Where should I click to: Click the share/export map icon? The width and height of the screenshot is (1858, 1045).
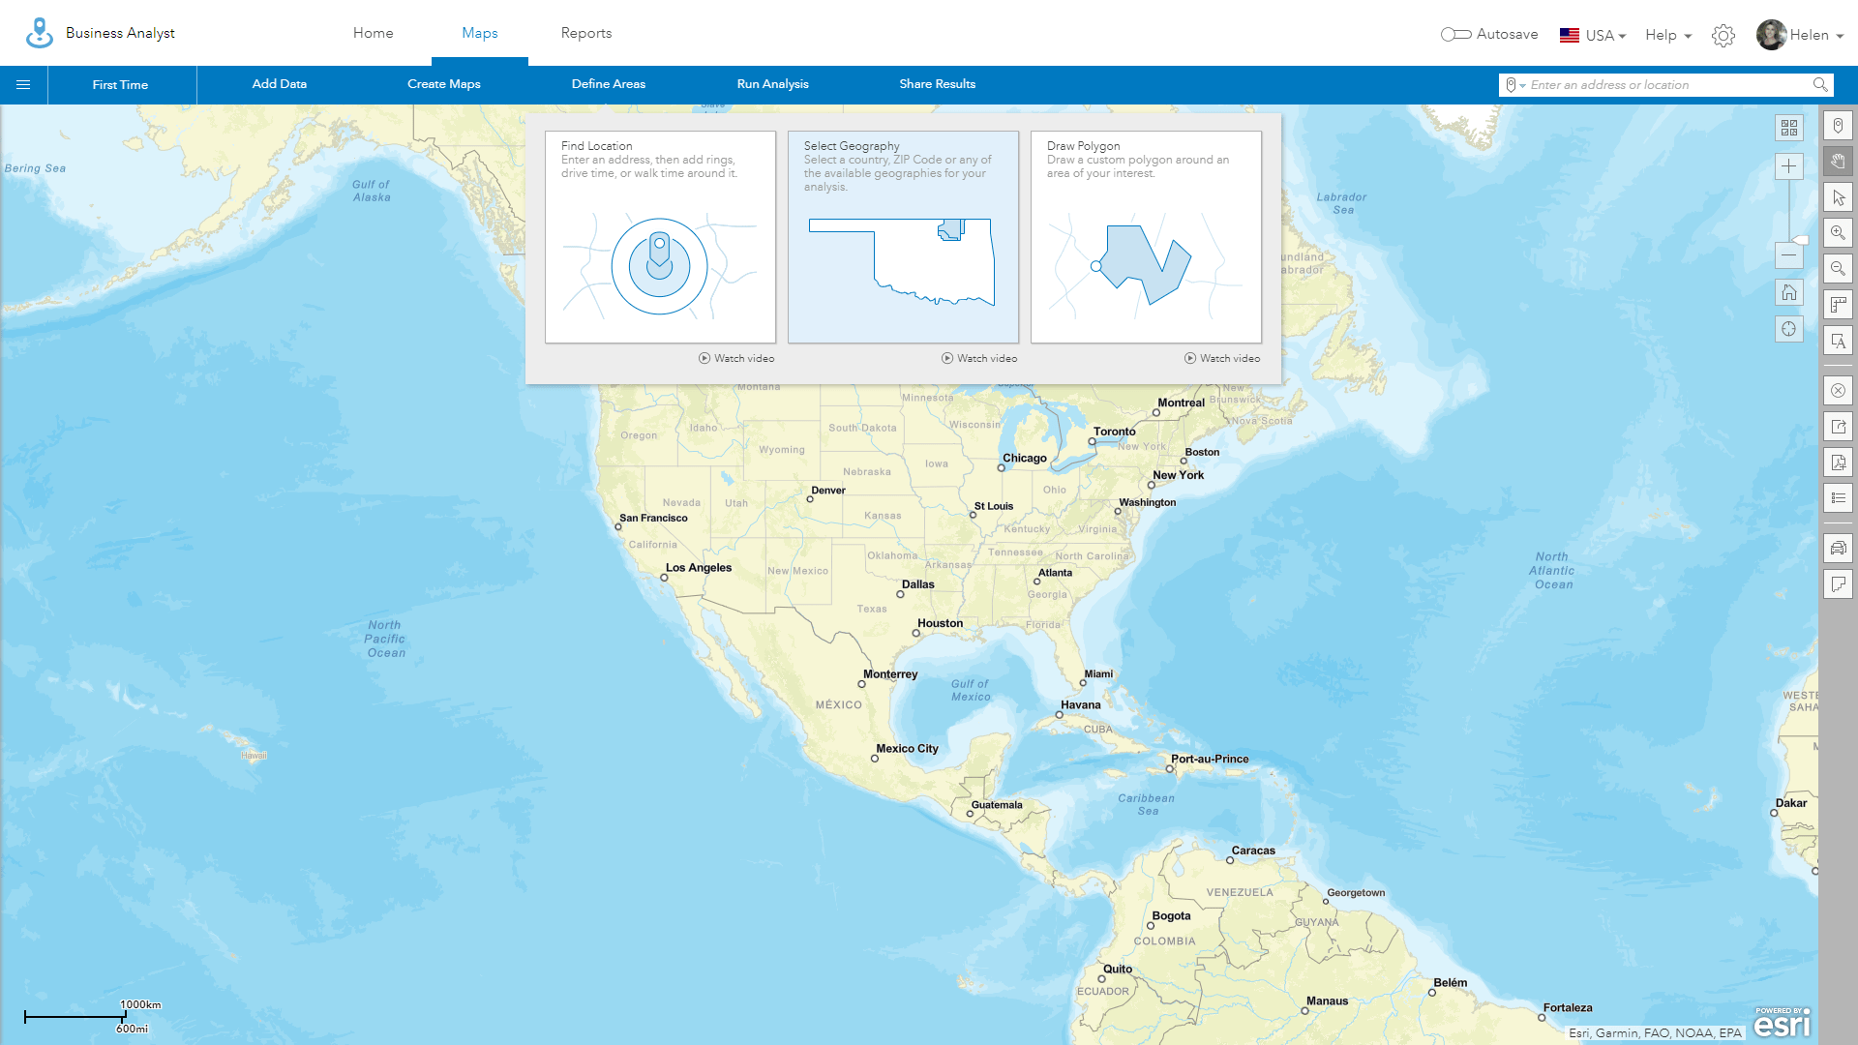(1838, 427)
